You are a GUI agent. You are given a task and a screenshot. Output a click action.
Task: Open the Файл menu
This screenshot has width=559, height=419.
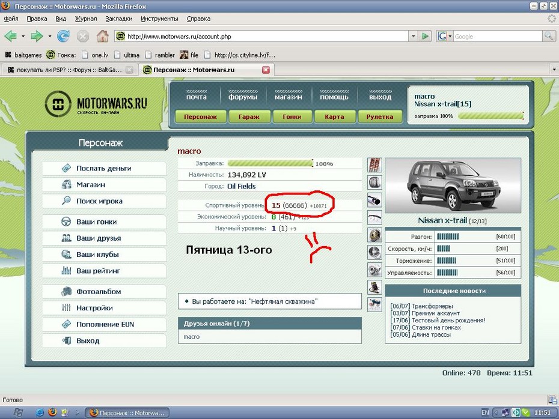11,19
